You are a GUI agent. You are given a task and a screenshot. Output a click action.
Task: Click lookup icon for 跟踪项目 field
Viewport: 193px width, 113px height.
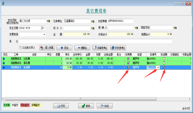(x=175, y=28)
